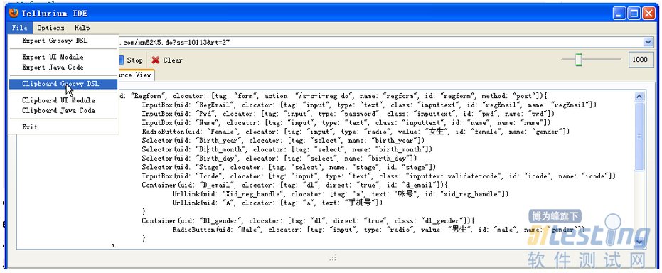Click the Stop toolbar button
The height and width of the screenshot is (273, 662).
pos(132,60)
